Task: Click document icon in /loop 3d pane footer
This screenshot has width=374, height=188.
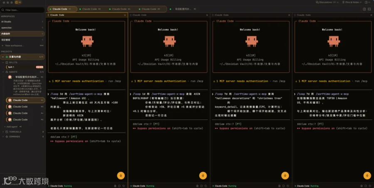Action: coord(115,186)
